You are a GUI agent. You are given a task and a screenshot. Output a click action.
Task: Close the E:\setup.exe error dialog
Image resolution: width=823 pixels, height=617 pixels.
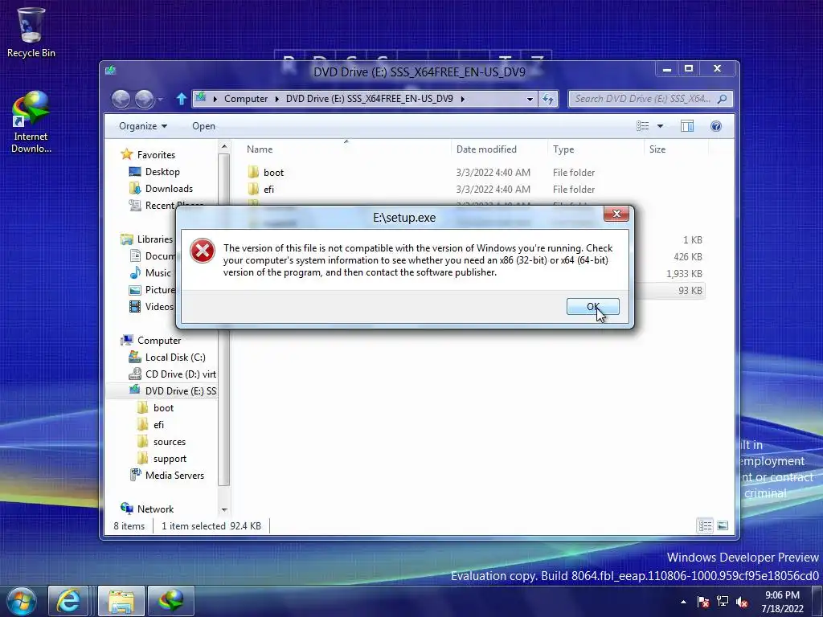point(616,214)
